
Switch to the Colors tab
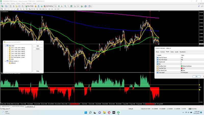tap(172, 52)
